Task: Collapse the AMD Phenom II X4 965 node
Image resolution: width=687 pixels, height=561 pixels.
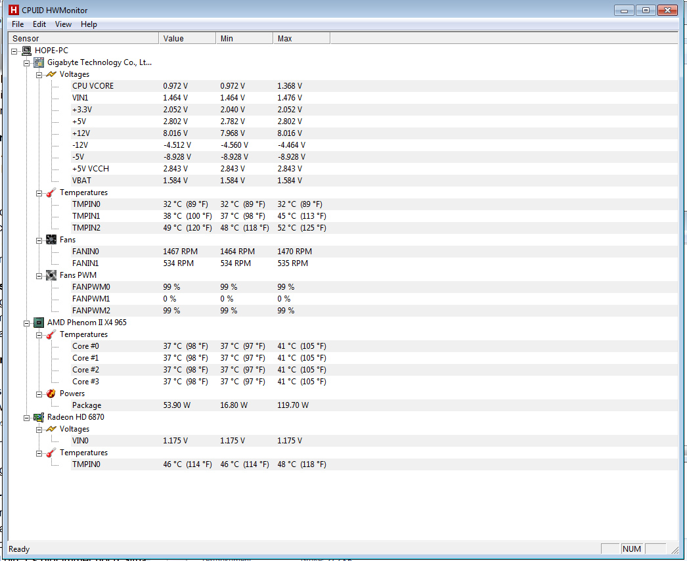Action: click(26, 323)
